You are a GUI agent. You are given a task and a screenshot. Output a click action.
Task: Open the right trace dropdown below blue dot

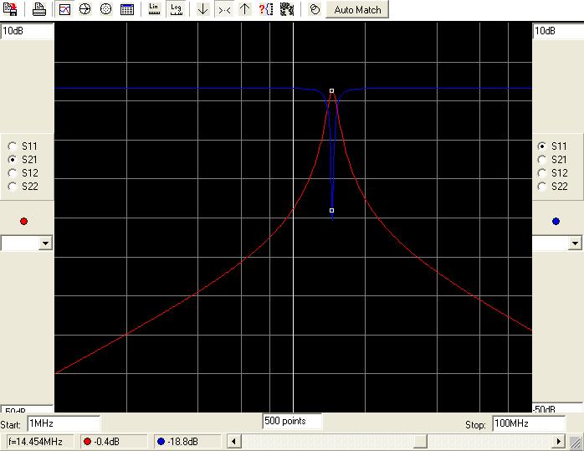[x=575, y=243]
